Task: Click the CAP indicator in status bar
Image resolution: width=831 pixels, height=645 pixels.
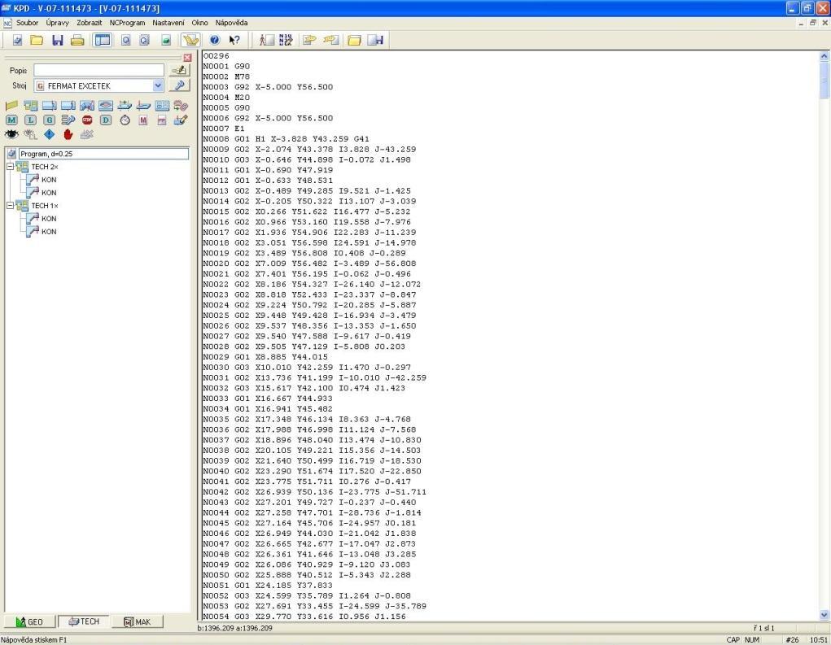Action: pos(733,639)
